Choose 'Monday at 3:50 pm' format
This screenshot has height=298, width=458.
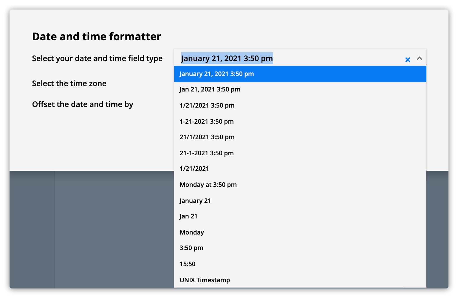click(208, 185)
